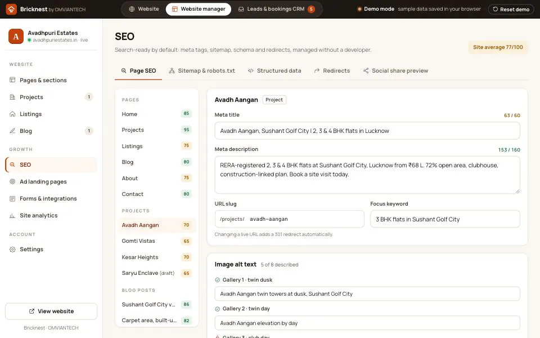Click the Listings house icon in sidebar

click(12, 114)
